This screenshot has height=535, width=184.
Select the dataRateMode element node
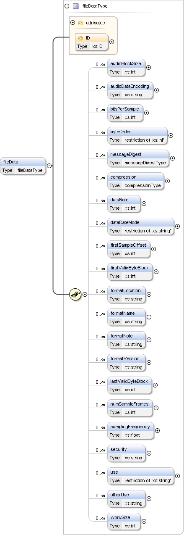click(141, 226)
